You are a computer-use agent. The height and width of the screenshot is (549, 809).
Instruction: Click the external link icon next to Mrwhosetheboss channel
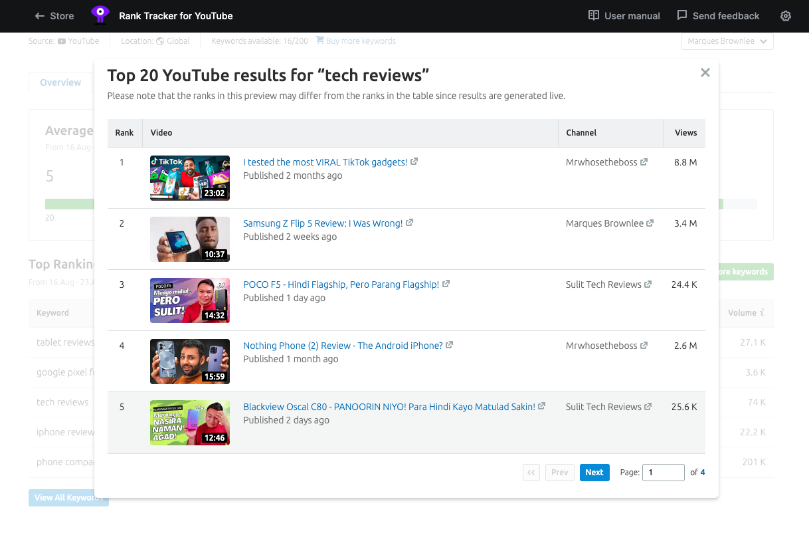645,162
